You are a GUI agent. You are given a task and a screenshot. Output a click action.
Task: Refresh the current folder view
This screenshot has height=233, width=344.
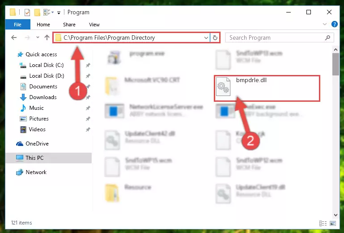tap(215, 38)
